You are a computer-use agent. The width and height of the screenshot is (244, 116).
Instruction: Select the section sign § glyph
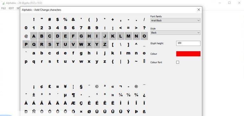tap(81, 86)
